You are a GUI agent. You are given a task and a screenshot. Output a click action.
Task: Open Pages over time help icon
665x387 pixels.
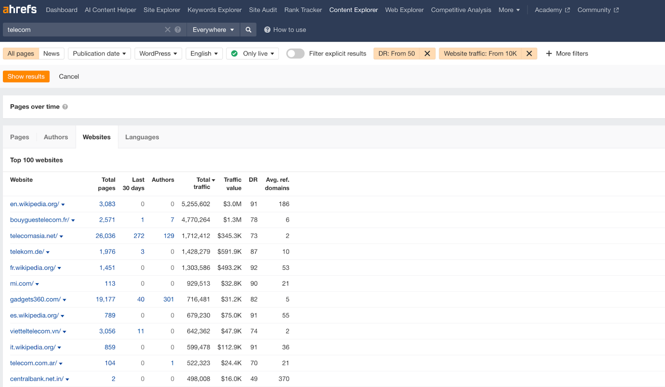(65, 107)
